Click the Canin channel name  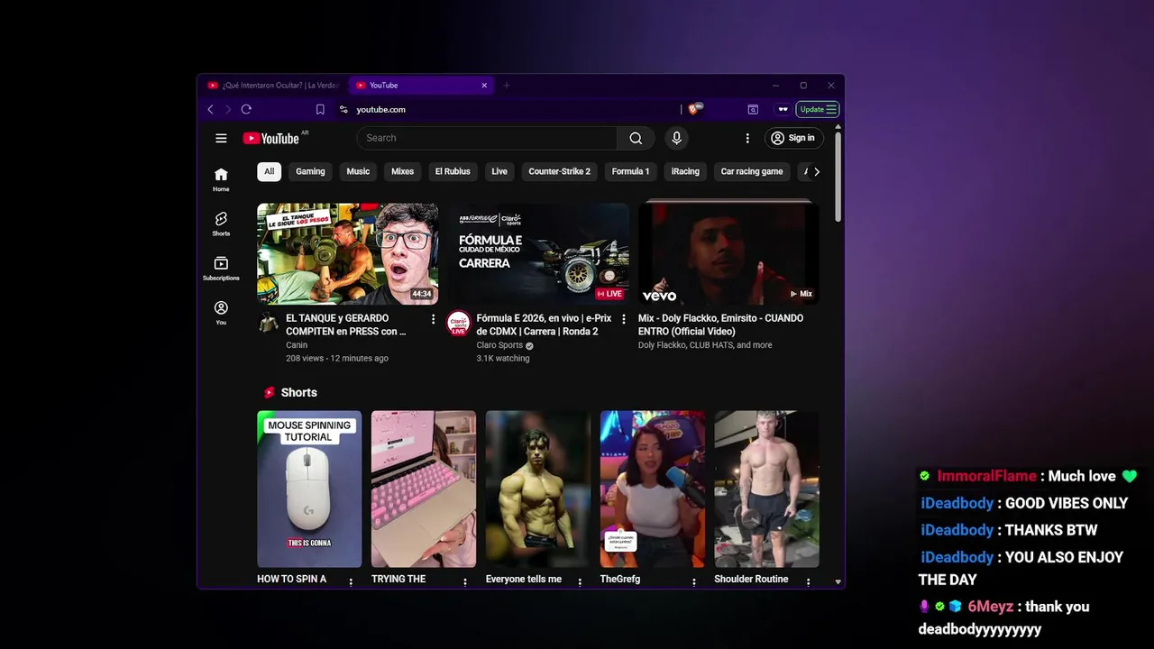click(x=297, y=345)
